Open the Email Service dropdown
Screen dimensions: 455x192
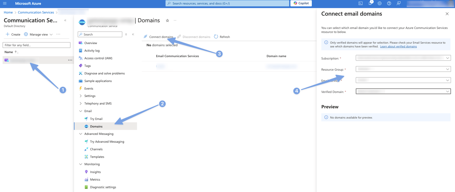point(403,80)
